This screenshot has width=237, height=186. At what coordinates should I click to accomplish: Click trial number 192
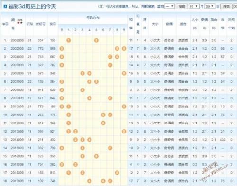(41, 181)
